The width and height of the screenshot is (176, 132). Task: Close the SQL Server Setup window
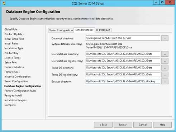(x=170, y=3)
